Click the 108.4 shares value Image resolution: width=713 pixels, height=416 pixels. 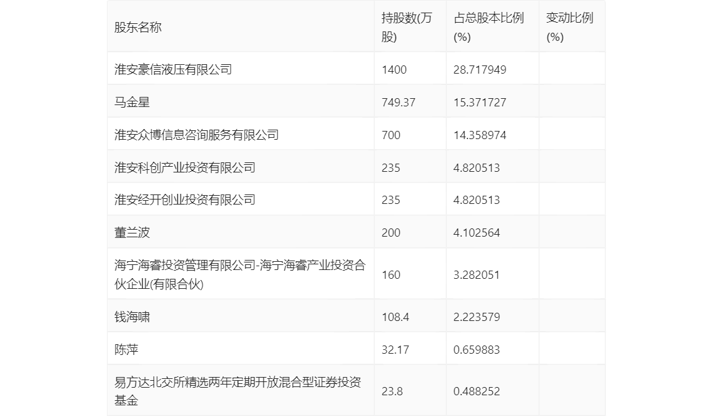395,317
